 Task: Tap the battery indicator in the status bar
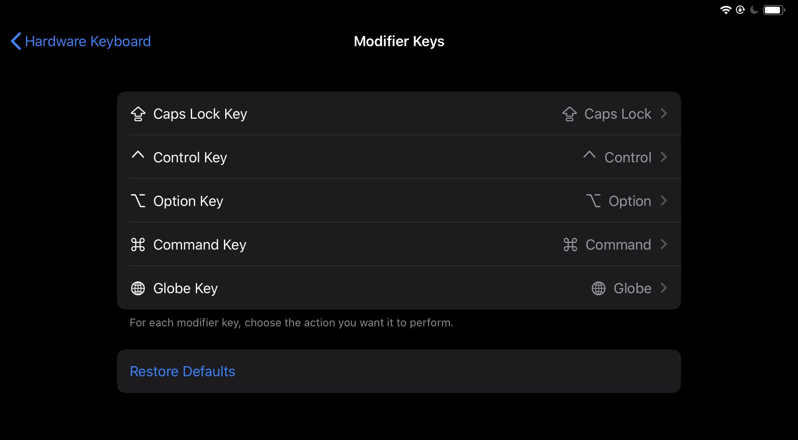pos(773,9)
